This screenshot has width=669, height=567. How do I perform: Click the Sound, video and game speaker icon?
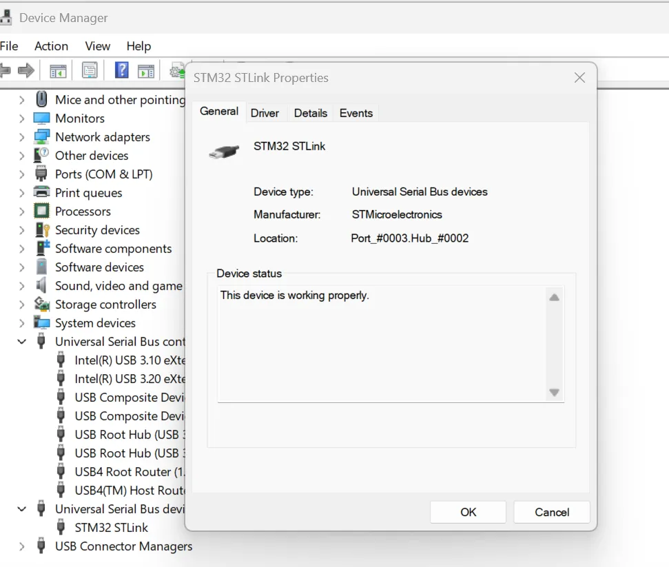pyautogui.click(x=41, y=285)
